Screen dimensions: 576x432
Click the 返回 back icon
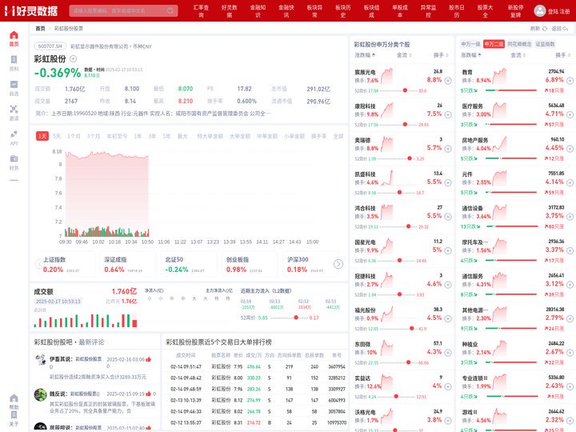(566, 29)
